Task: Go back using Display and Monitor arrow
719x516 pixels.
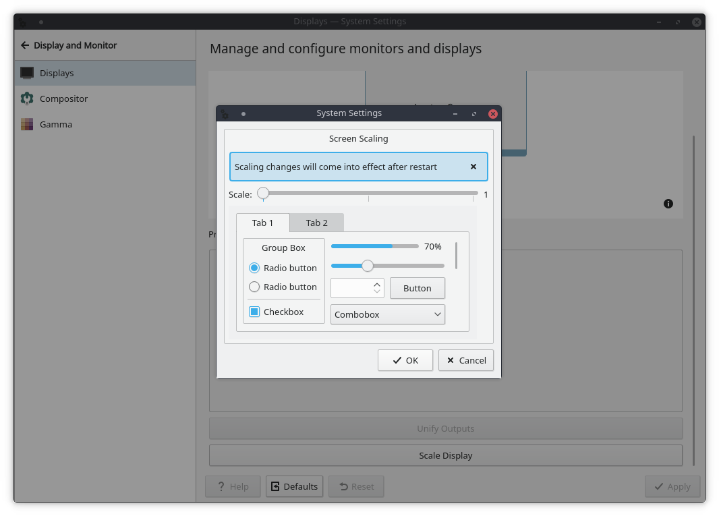Action: click(25, 45)
